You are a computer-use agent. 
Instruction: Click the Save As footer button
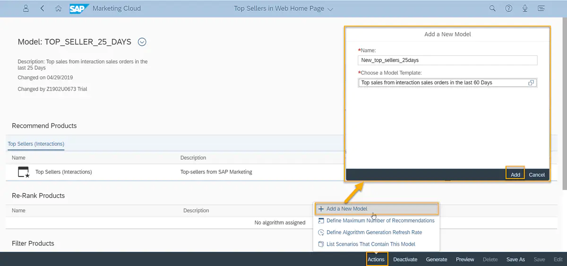515,259
